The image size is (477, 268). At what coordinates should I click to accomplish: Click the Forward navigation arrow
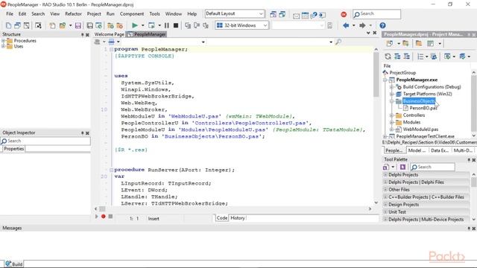362,25
